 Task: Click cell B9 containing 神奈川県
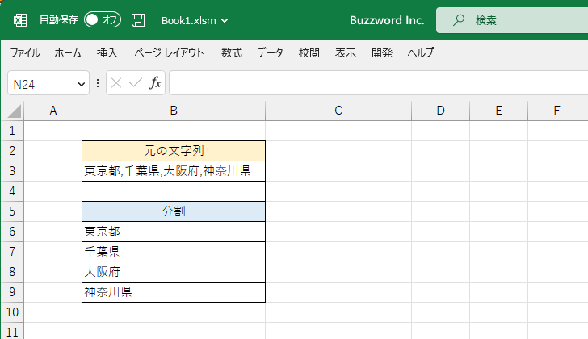(174, 292)
